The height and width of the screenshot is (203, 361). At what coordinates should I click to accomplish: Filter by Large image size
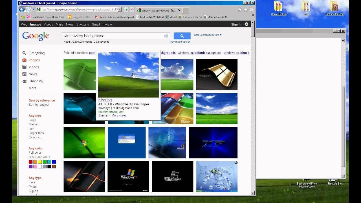point(32,120)
